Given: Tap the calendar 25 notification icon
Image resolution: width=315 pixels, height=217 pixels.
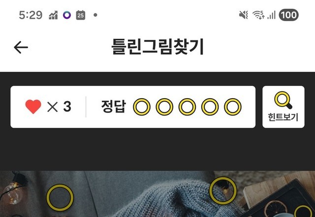Looking at the screenshot, I should (81, 15).
